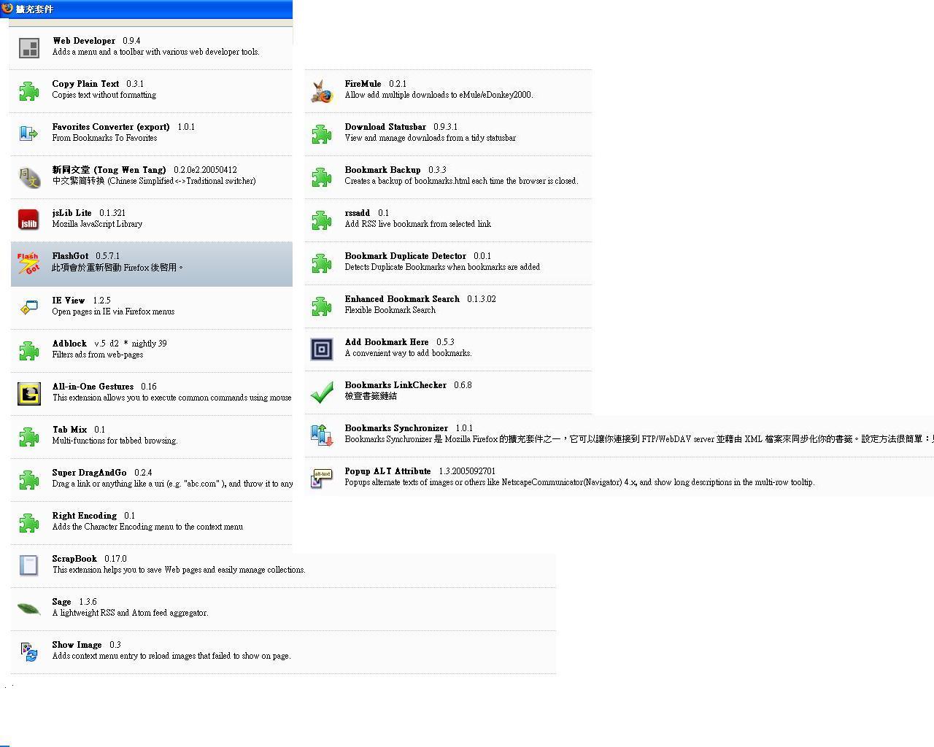Select the Bookmark Duplicate Detector icon
The width and height of the screenshot is (934, 747).
(322, 263)
